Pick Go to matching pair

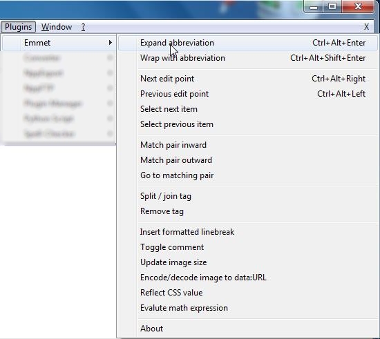[247, 175]
